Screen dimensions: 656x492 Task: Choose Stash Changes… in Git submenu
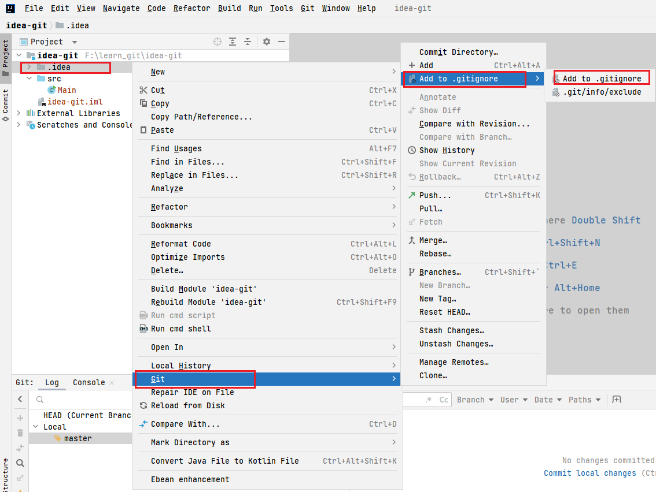(474, 330)
